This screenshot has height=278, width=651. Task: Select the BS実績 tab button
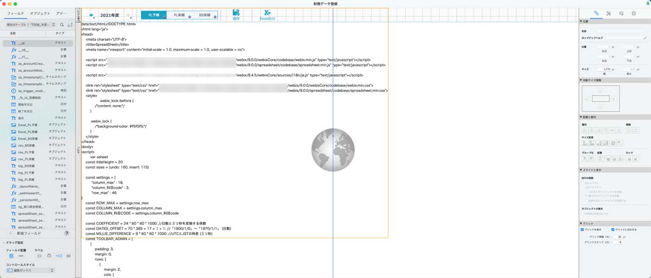tap(205, 15)
